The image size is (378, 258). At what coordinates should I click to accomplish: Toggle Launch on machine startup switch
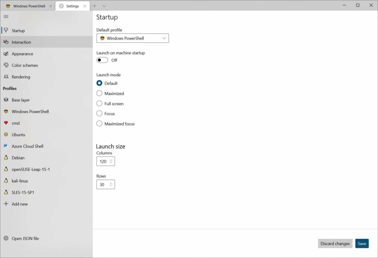102,60
